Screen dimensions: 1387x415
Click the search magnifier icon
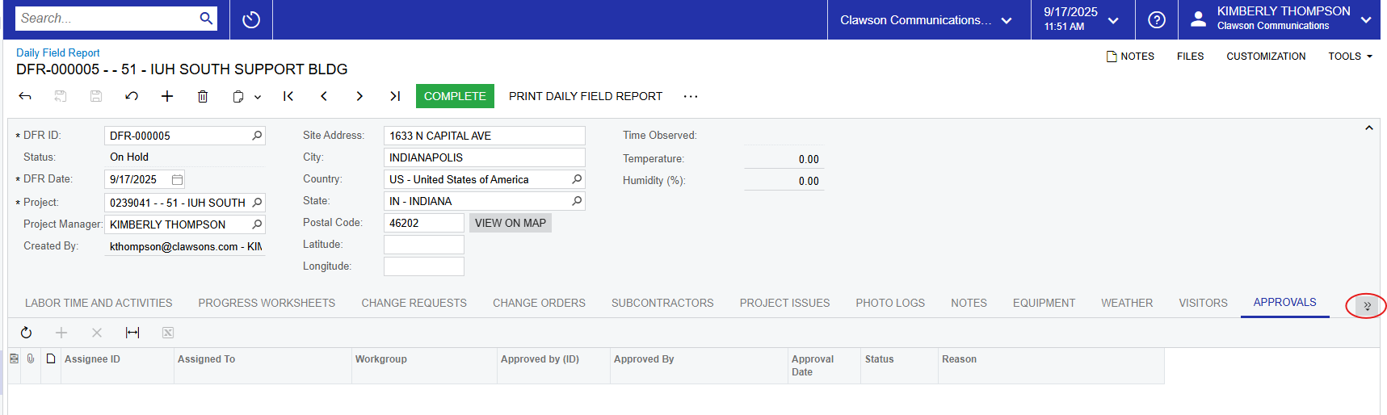click(x=206, y=19)
